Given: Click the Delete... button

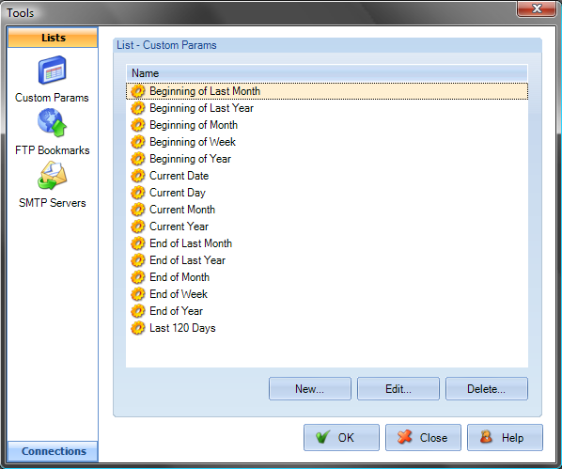Looking at the screenshot, I should click(x=487, y=389).
